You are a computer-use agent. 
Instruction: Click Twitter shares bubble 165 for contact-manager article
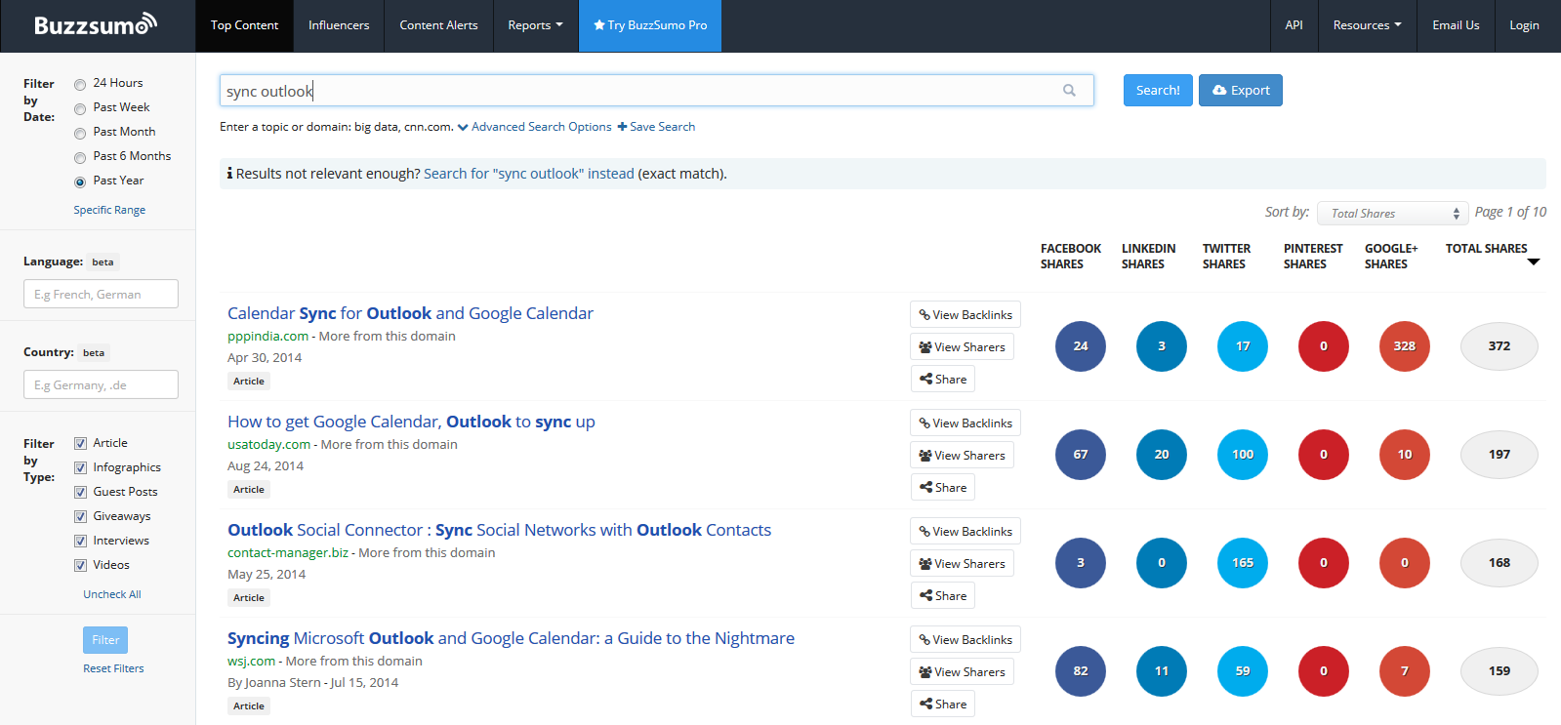[x=1243, y=563]
